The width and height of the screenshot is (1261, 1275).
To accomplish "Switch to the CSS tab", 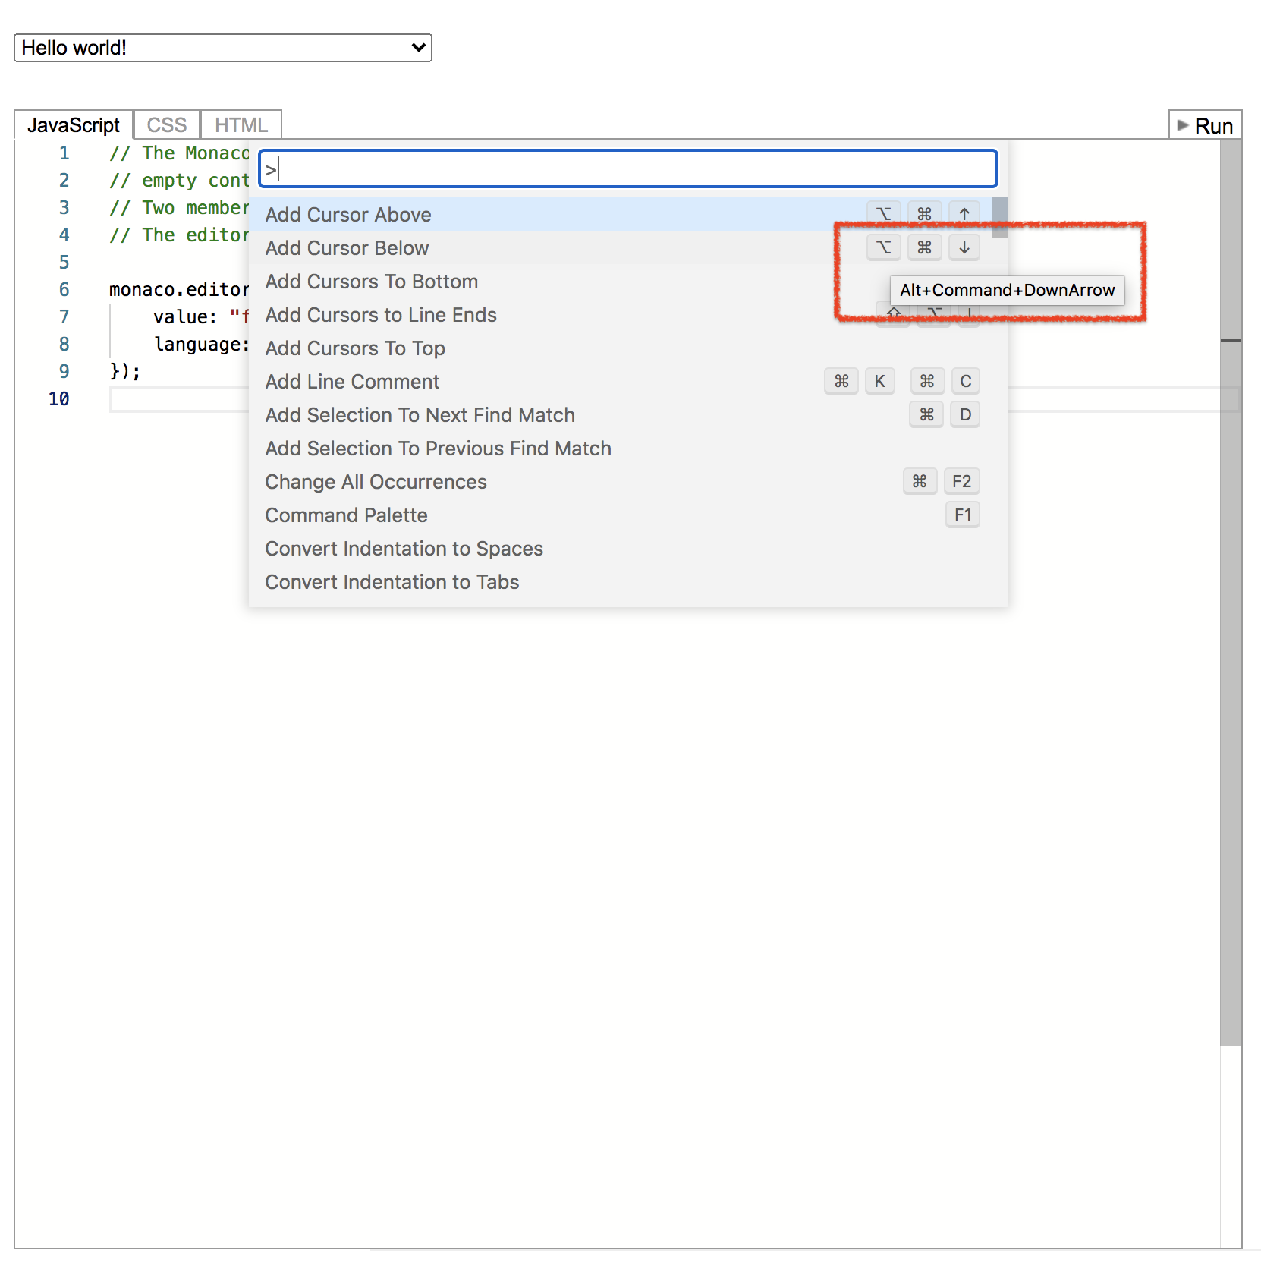I will tap(165, 124).
